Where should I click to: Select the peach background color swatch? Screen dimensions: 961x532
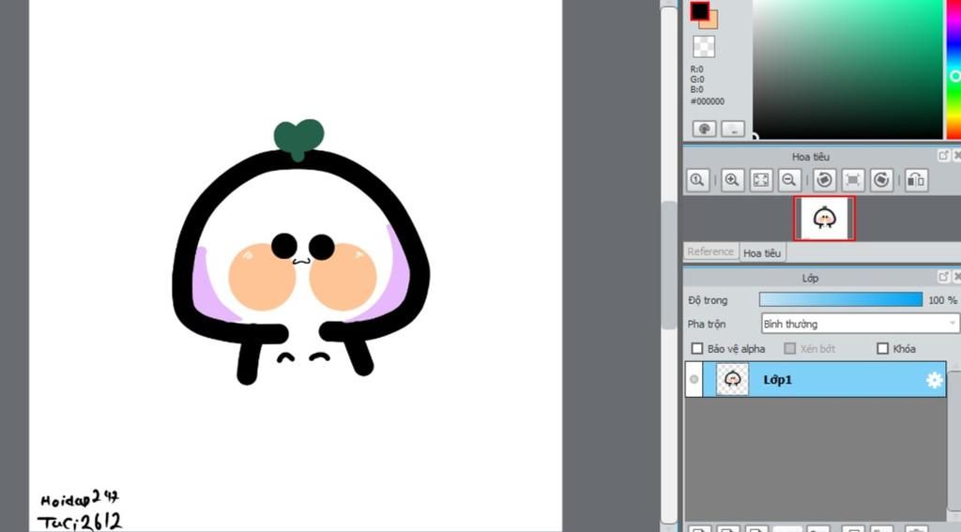(711, 23)
